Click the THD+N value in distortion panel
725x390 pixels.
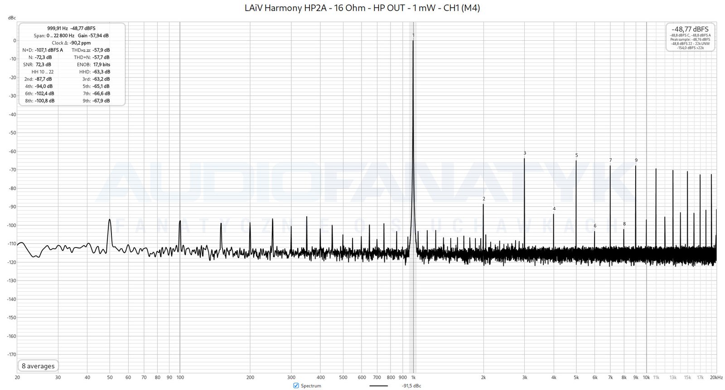[101, 57]
